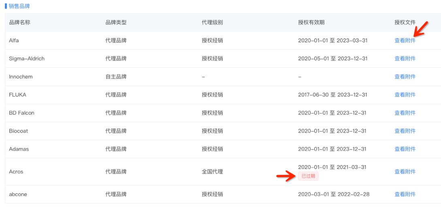Open BD Falcon authorization attachment link
The image size is (441, 210).
pyautogui.click(x=405, y=113)
